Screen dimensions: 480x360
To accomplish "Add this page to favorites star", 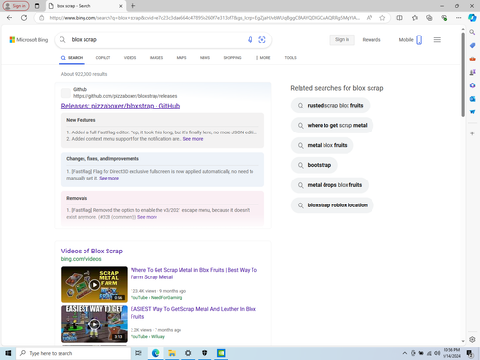I will tap(382, 18).
